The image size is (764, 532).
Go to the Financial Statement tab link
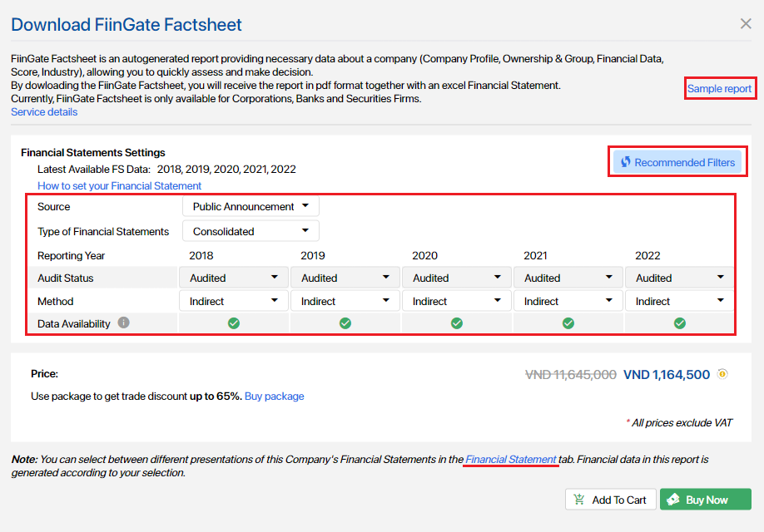coord(511,459)
